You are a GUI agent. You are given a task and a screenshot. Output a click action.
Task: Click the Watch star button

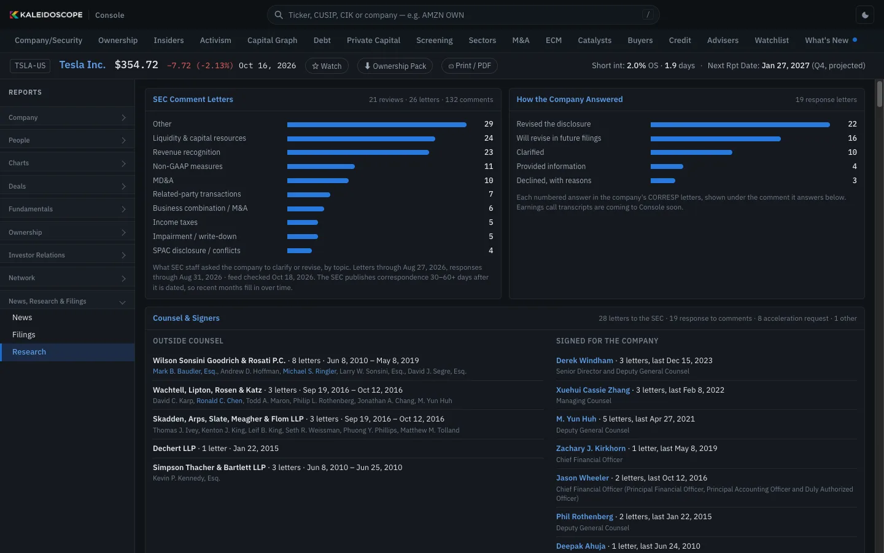(x=327, y=66)
